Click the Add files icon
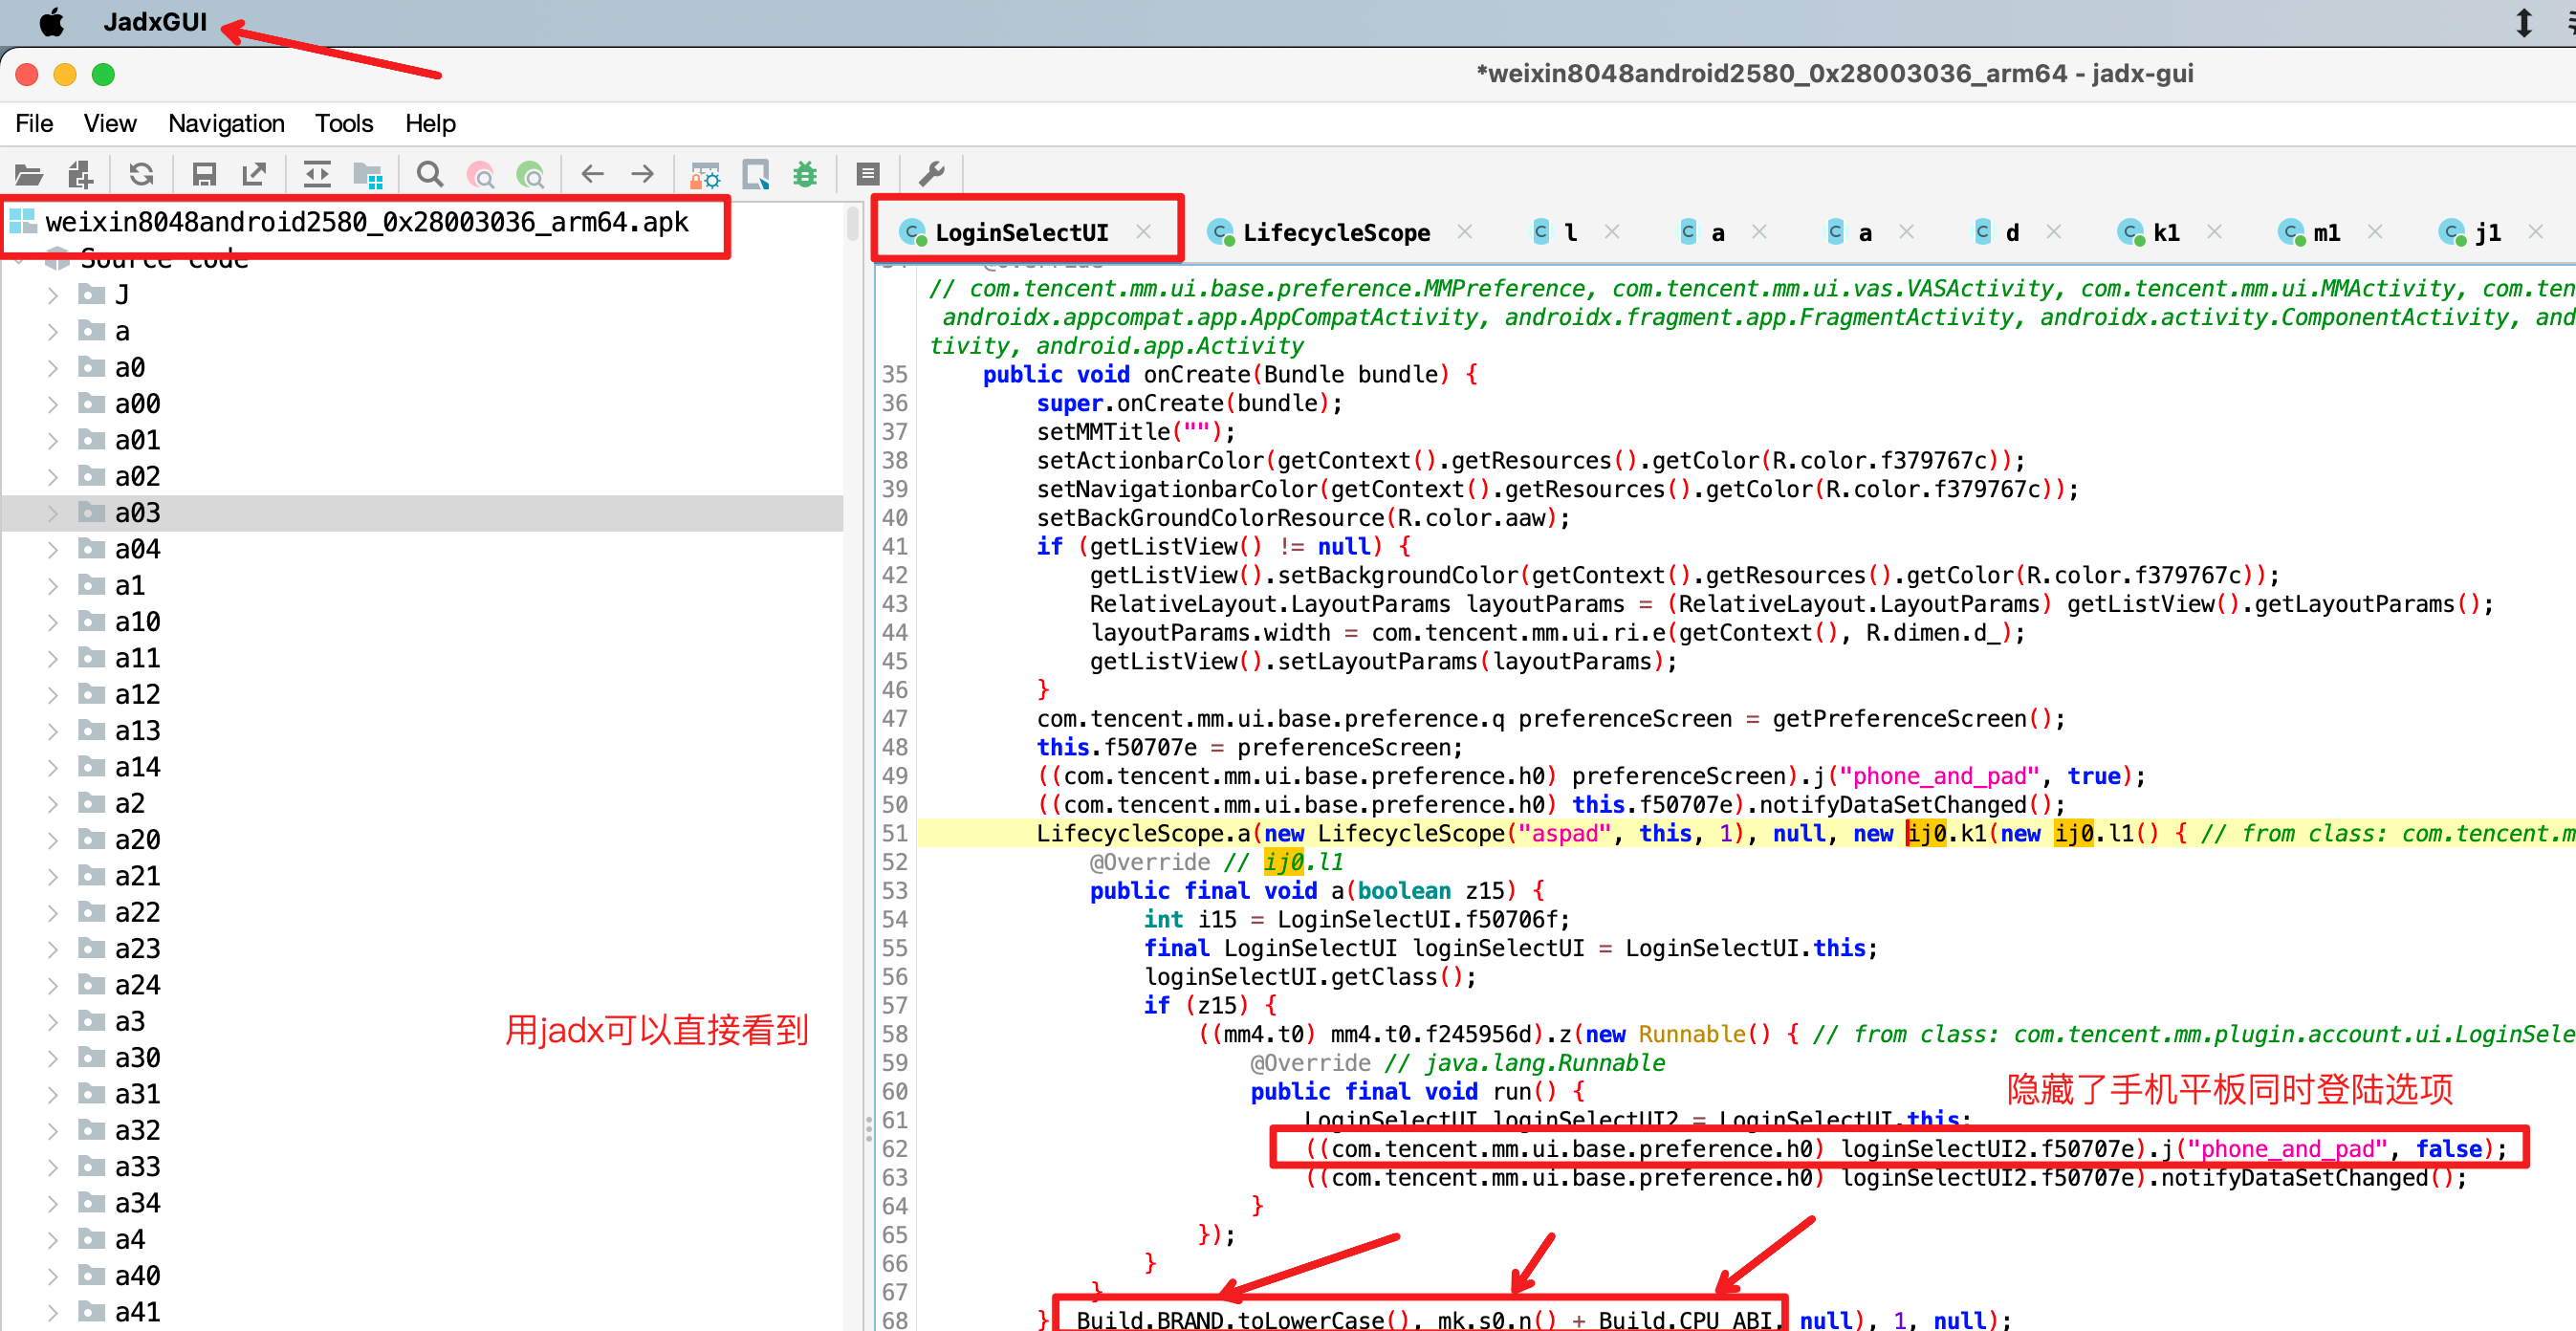 click(80, 175)
